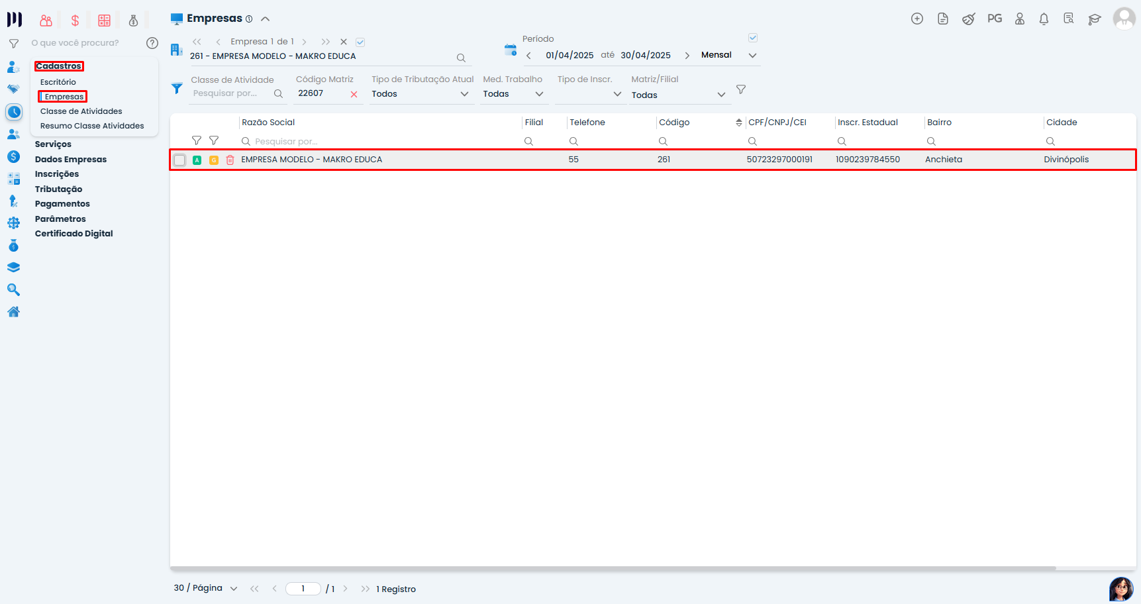The height and width of the screenshot is (604, 1141).
Task: Click the plus circle add icon
Action: pyautogui.click(x=917, y=19)
